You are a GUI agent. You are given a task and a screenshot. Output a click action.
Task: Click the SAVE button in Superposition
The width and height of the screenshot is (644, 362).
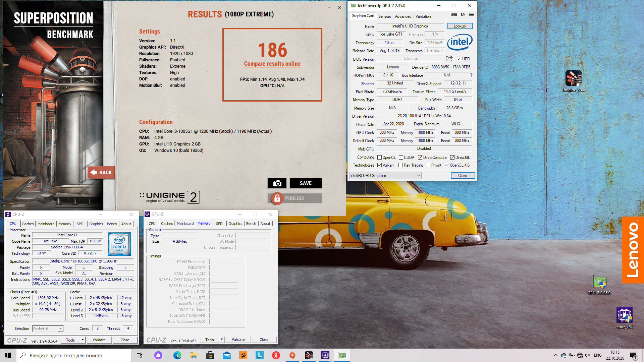(306, 183)
